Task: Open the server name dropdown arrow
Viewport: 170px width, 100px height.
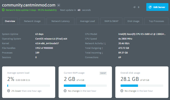Action: tap(59, 5)
